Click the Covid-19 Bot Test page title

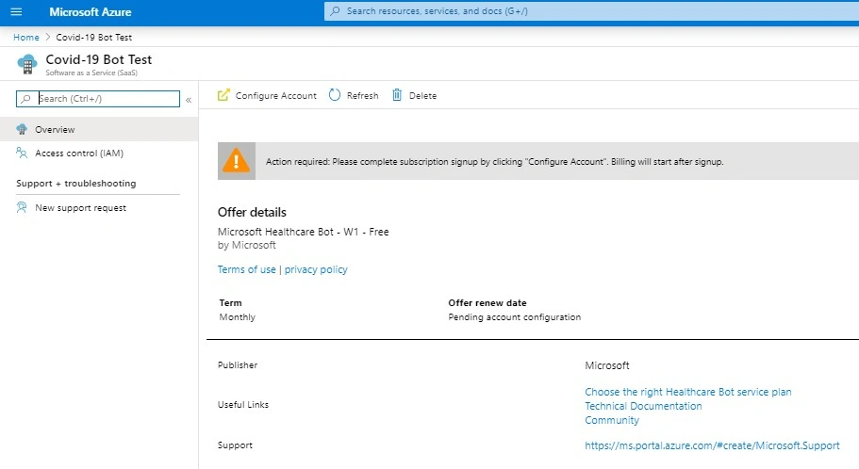coord(99,59)
